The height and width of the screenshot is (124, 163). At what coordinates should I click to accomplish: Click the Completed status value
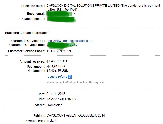(55, 105)
